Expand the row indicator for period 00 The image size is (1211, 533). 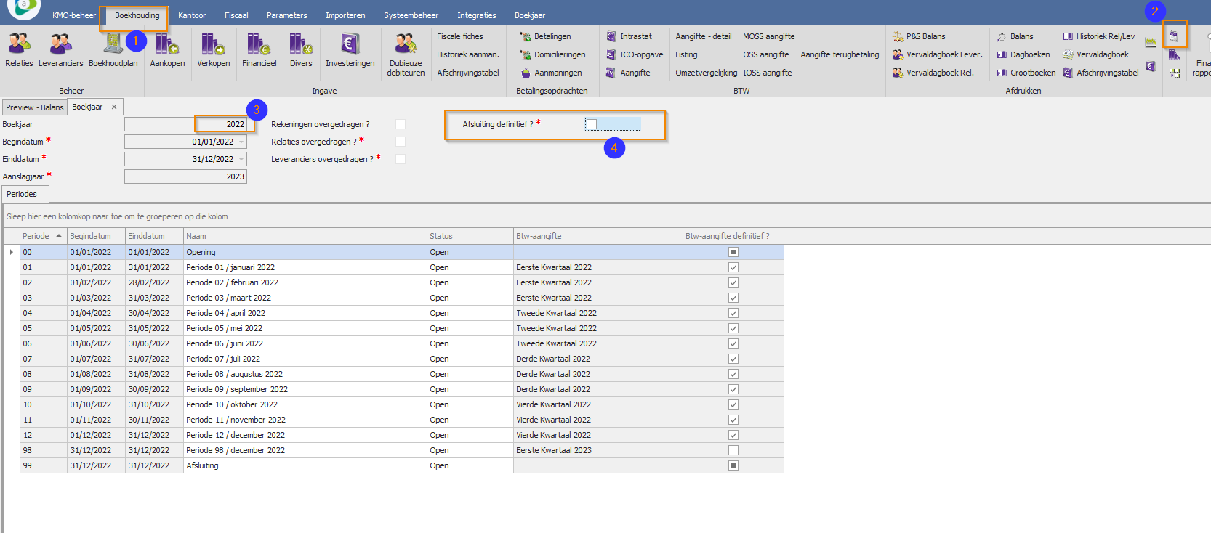[x=11, y=252]
